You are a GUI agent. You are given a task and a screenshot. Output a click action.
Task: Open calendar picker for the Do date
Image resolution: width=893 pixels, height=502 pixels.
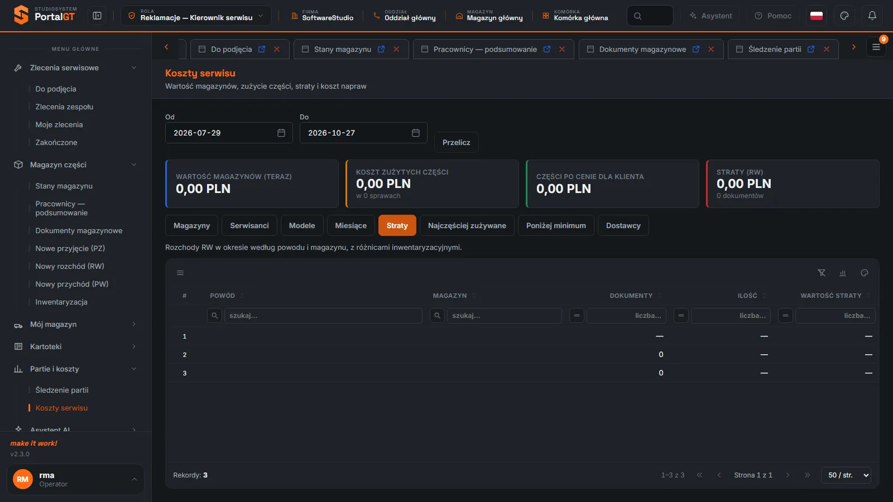(x=416, y=133)
